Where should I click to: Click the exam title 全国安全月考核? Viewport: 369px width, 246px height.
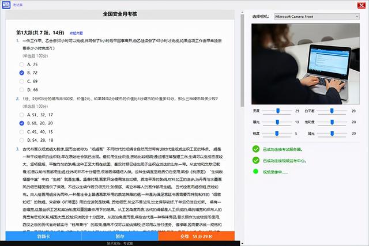pyautogui.click(x=120, y=14)
